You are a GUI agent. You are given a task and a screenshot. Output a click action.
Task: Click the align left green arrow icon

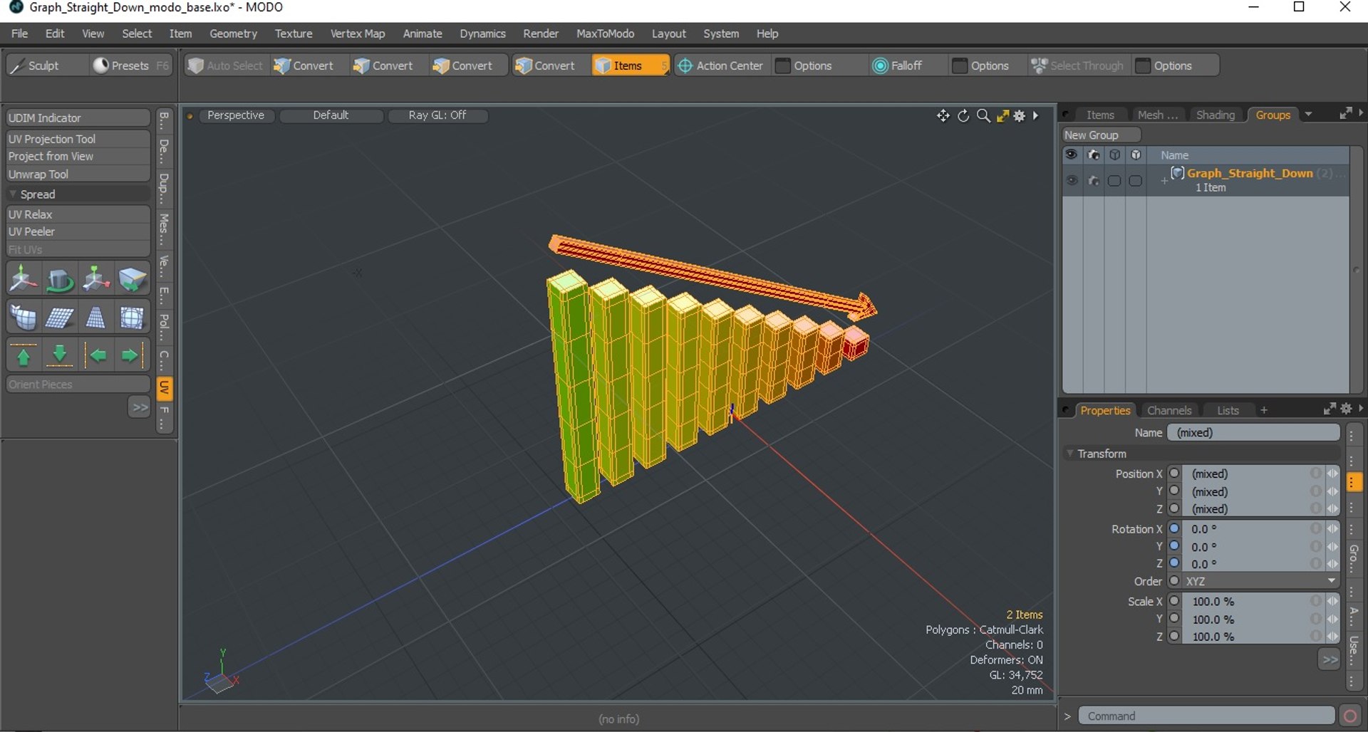click(x=95, y=355)
